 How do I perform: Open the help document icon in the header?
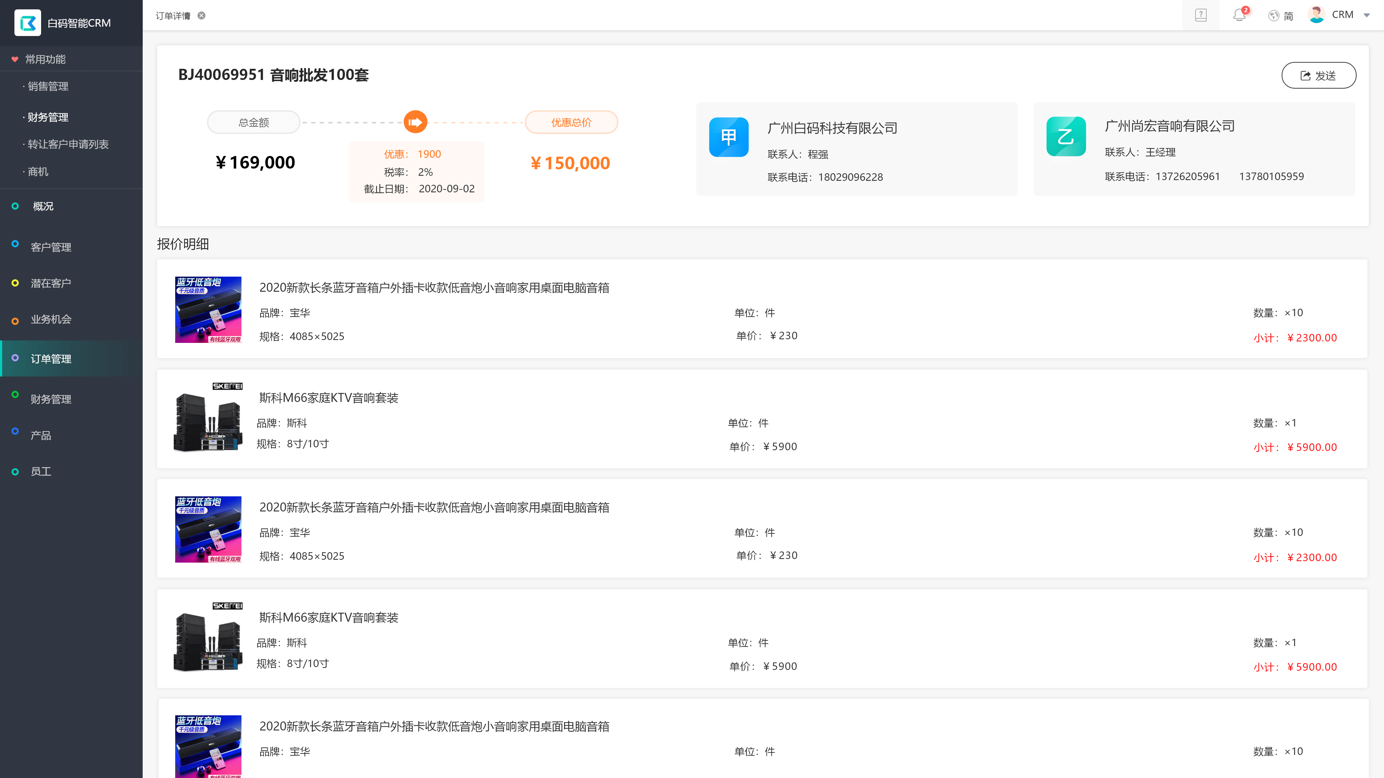[x=1201, y=15]
